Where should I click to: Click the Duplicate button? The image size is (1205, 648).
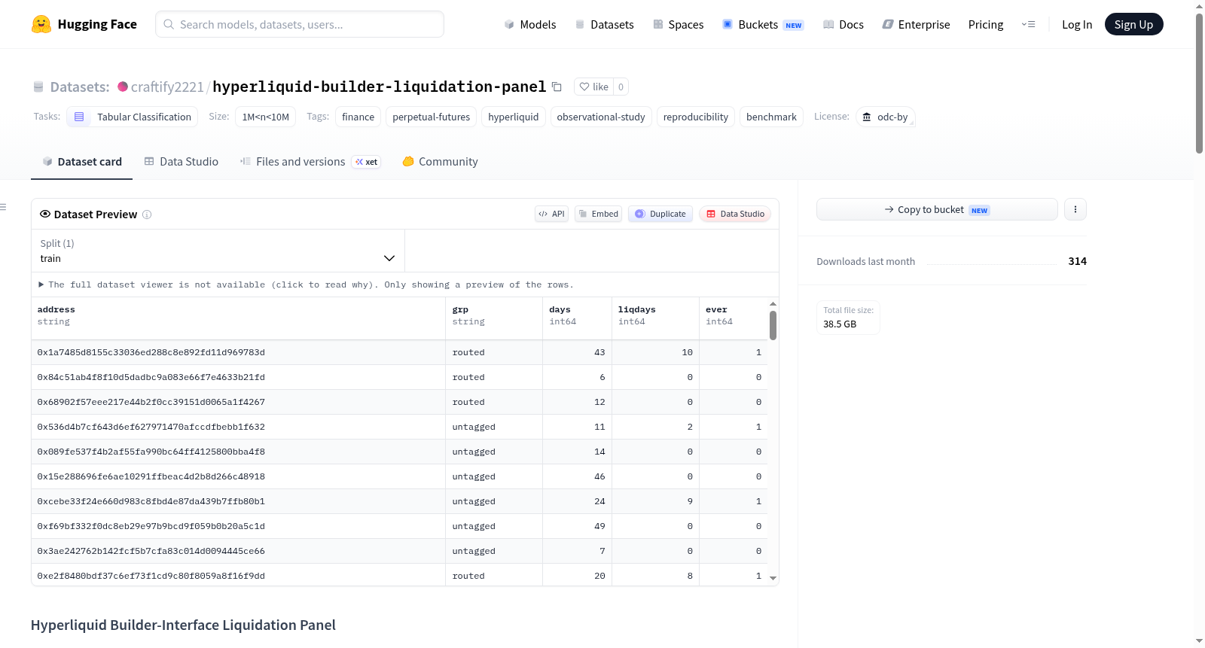(x=660, y=214)
